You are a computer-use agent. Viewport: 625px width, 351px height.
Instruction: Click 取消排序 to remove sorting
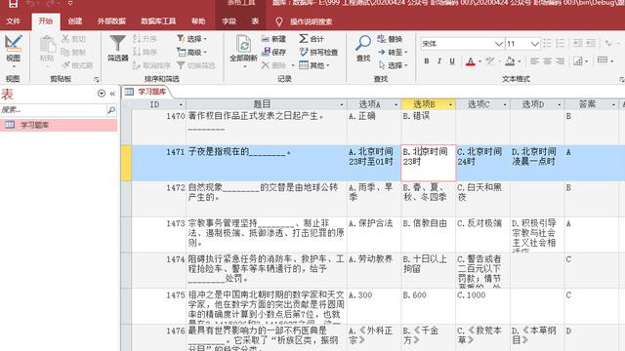tap(151, 65)
